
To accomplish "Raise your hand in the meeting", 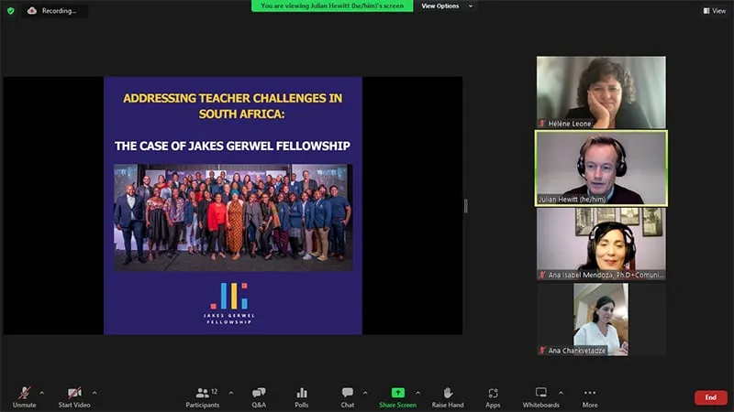I will [448, 395].
